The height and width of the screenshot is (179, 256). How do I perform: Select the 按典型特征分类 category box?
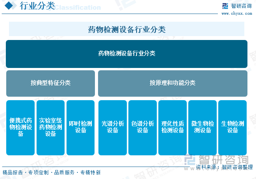(51, 83)
